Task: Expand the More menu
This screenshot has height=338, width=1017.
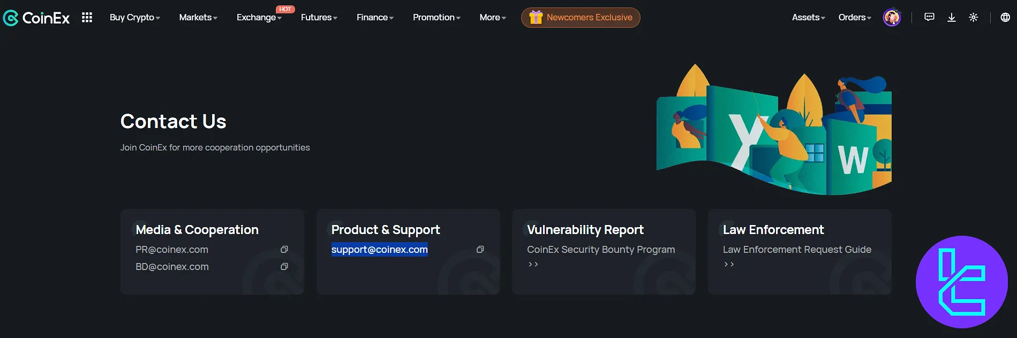Action: (493, 18)
